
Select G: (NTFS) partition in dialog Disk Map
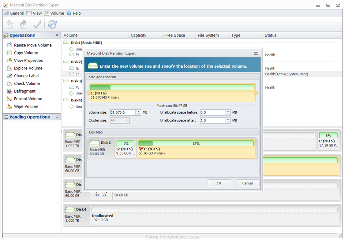(x=126, y=149)
